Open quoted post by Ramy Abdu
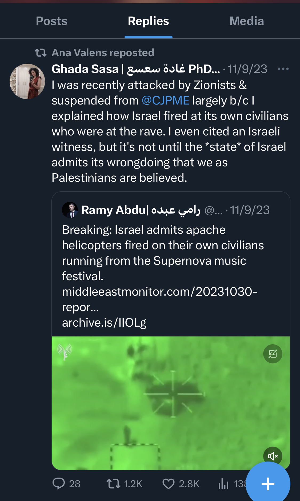This screenshot has width=300, height=501. (171, 253)
